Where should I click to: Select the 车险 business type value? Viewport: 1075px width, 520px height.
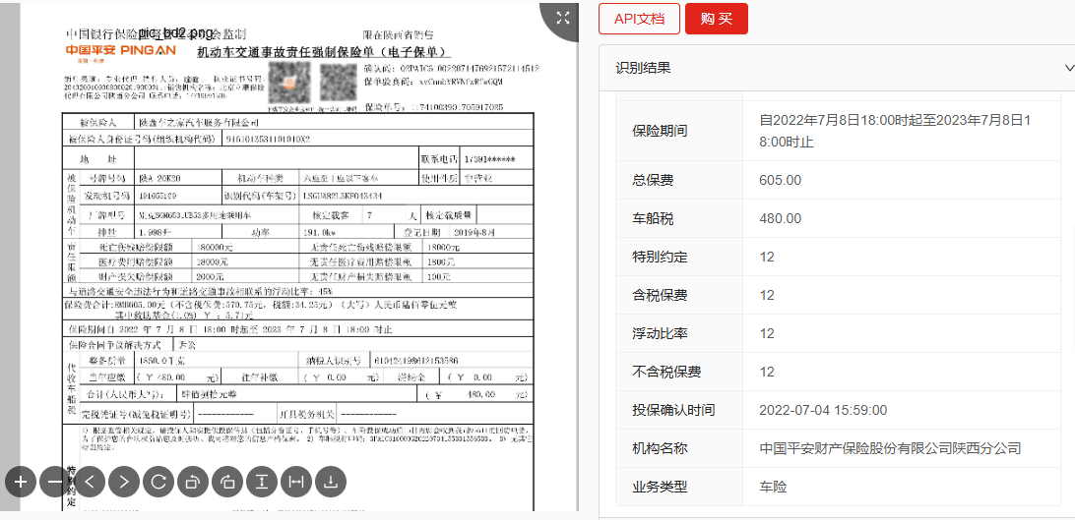[773, 487]
